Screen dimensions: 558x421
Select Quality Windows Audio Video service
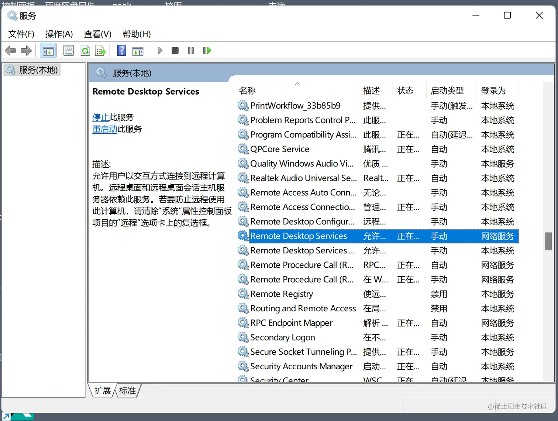tap(378, 164)
